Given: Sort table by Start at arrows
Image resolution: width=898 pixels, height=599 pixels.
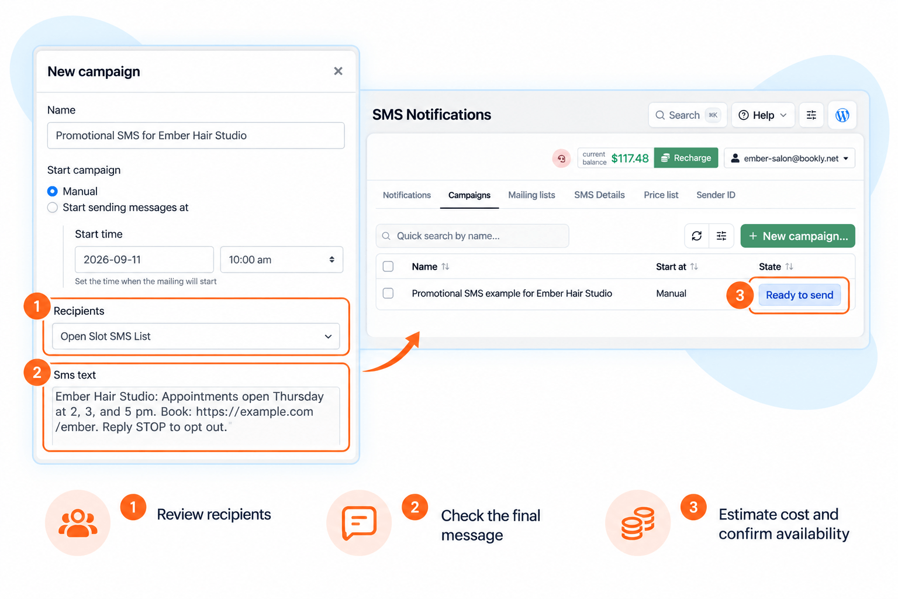Looking at the screenshot, I should coord(694,267).
